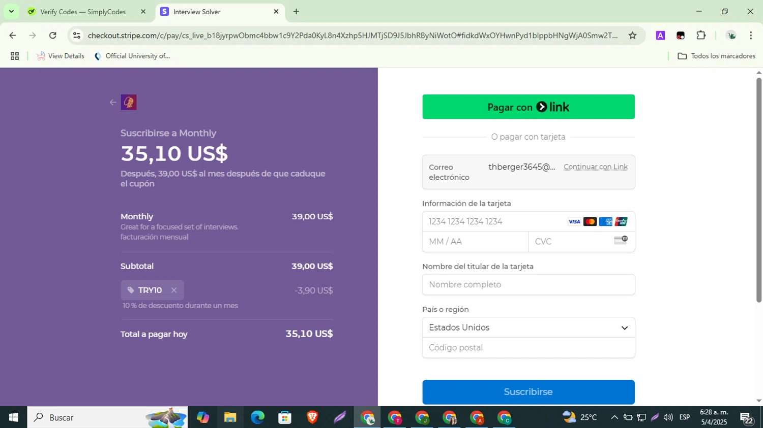Screen dimensions: 763x428
Task: Open the Chrome profile avatar
Action: [731, 36]
